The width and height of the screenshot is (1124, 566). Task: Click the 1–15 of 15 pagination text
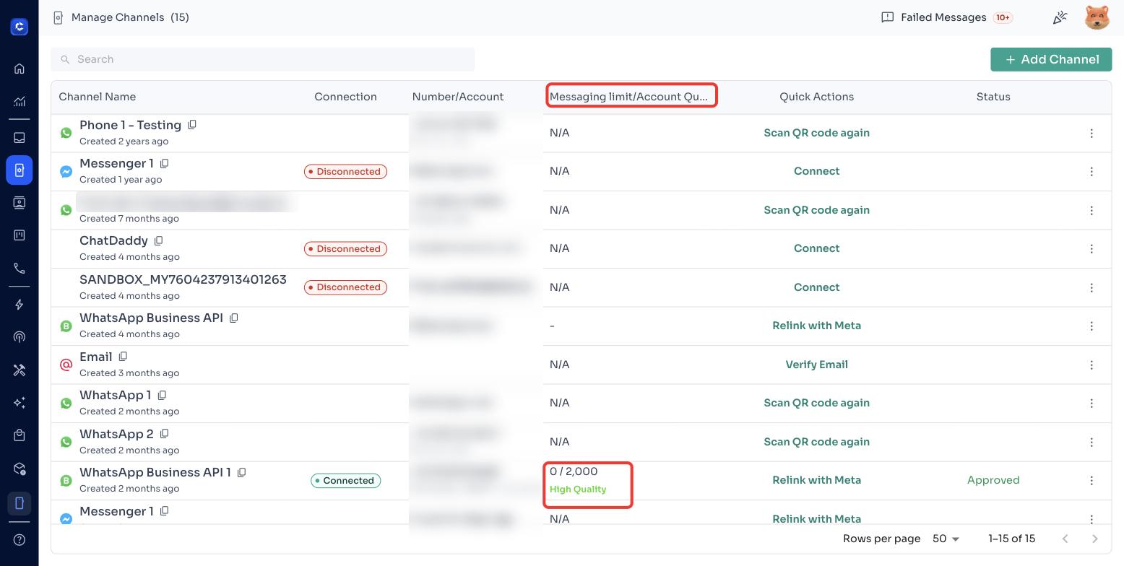(1011, 539)
